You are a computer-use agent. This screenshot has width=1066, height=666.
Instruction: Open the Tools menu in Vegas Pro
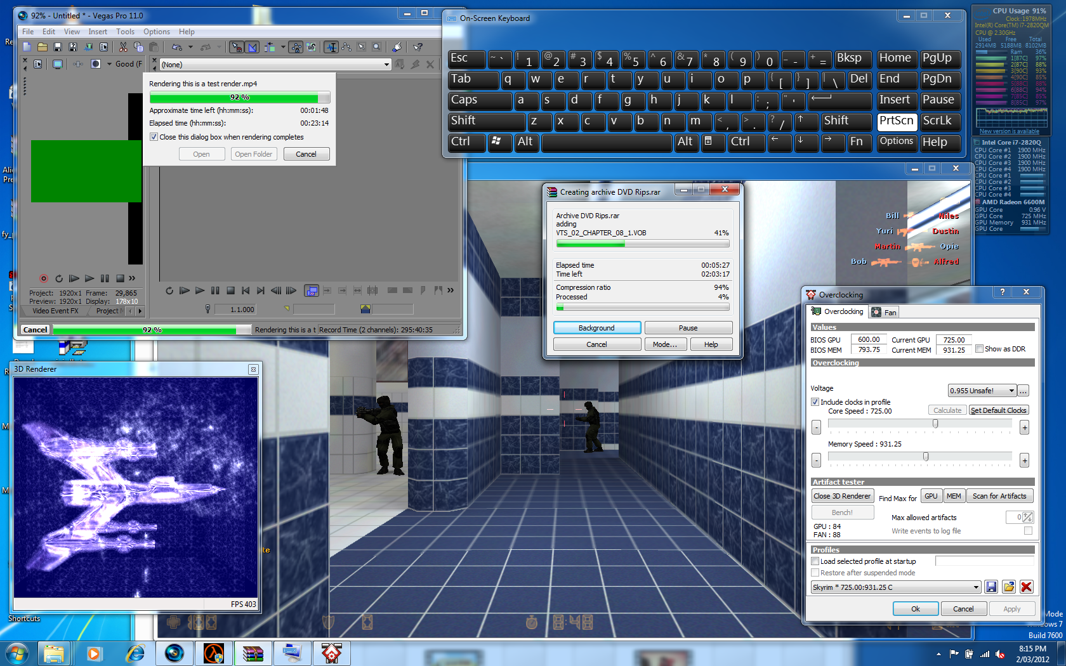(125, 32)
